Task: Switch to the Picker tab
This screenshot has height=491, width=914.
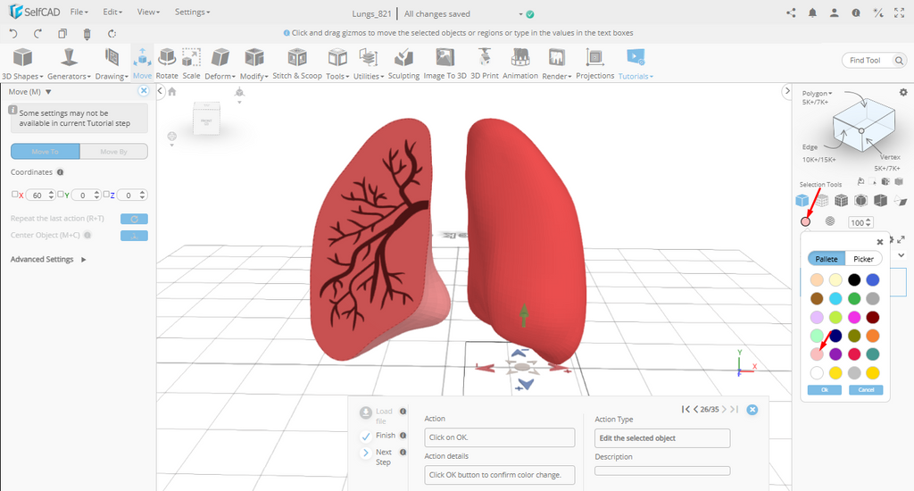Action: [863, 259]
